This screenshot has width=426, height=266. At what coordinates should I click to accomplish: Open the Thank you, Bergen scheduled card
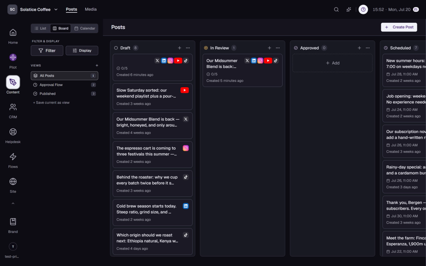click(x=404, y=212)
